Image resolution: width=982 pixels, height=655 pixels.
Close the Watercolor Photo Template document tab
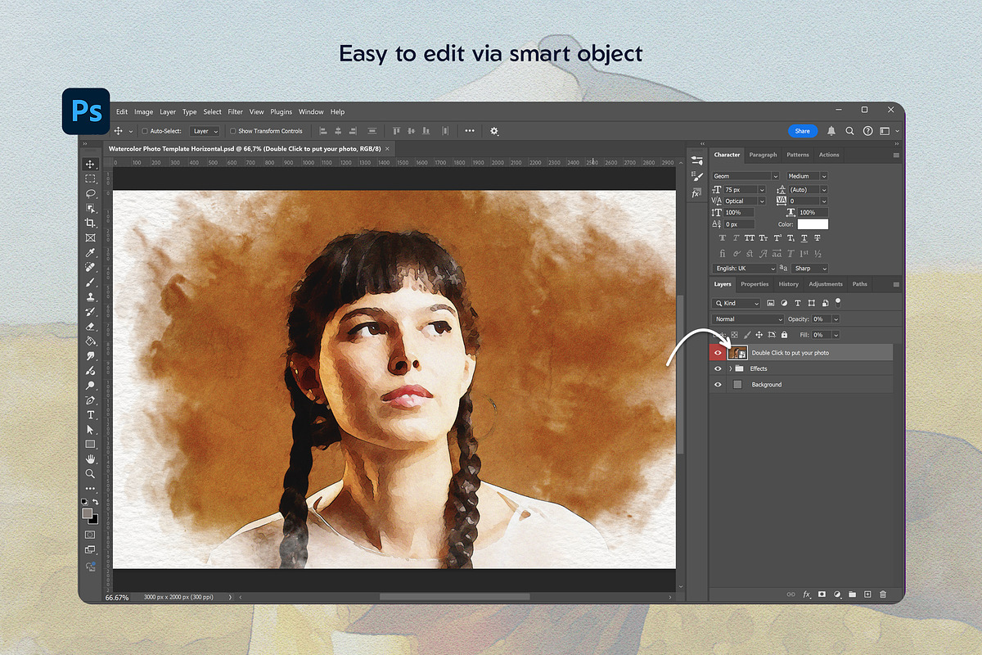pos(388,148)
